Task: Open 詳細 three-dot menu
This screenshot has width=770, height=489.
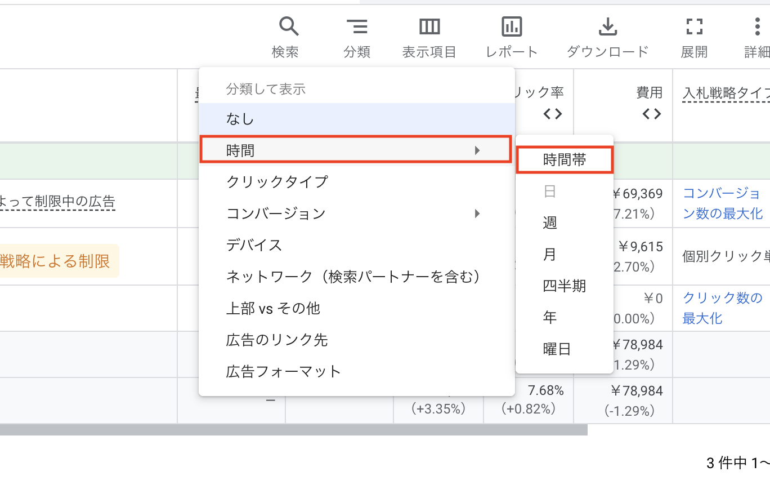Action: pyautogui.click(x=757, y=26)
